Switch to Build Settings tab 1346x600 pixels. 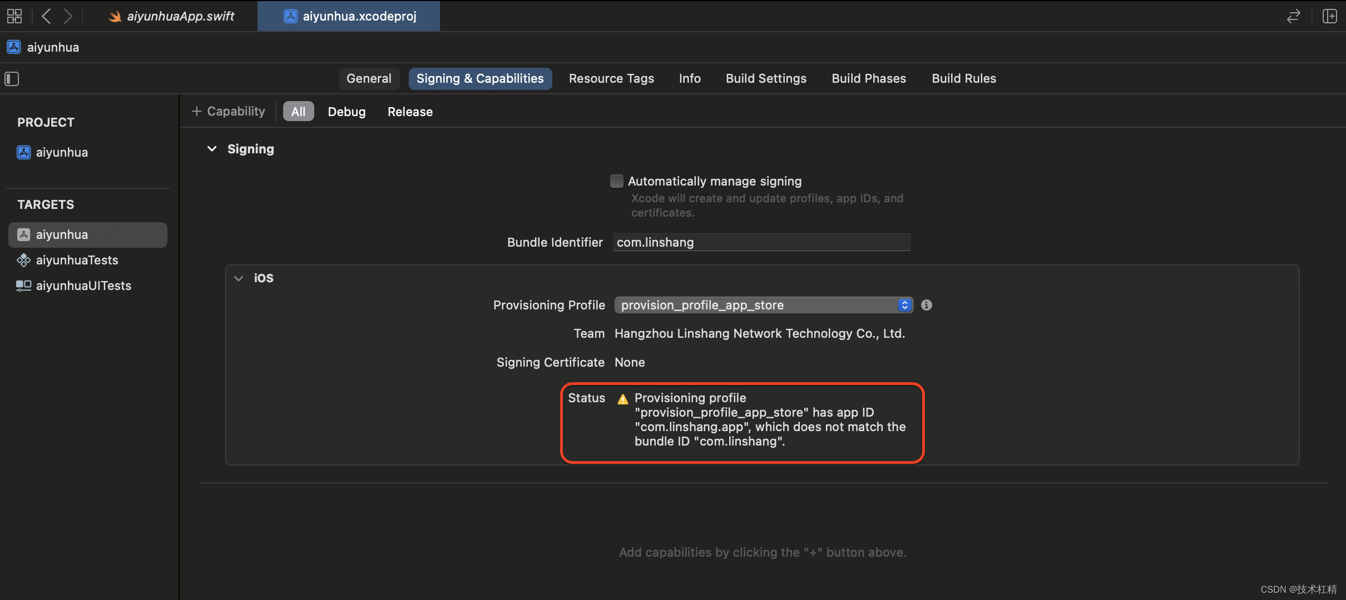(x=766, y=78)
